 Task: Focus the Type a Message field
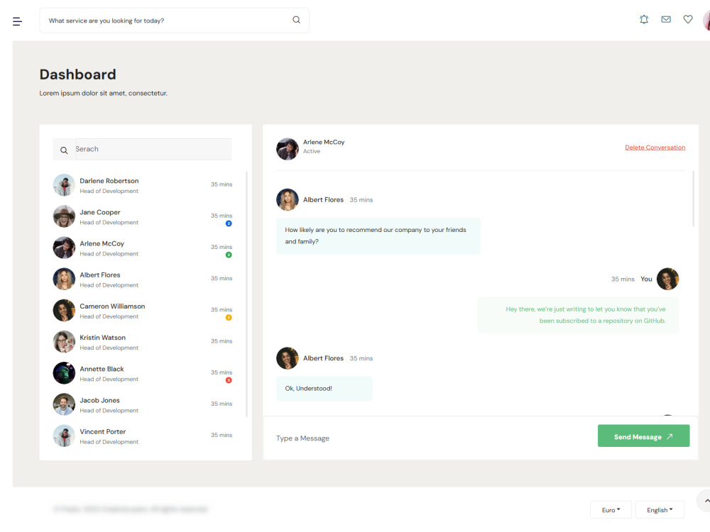point(430,438)
